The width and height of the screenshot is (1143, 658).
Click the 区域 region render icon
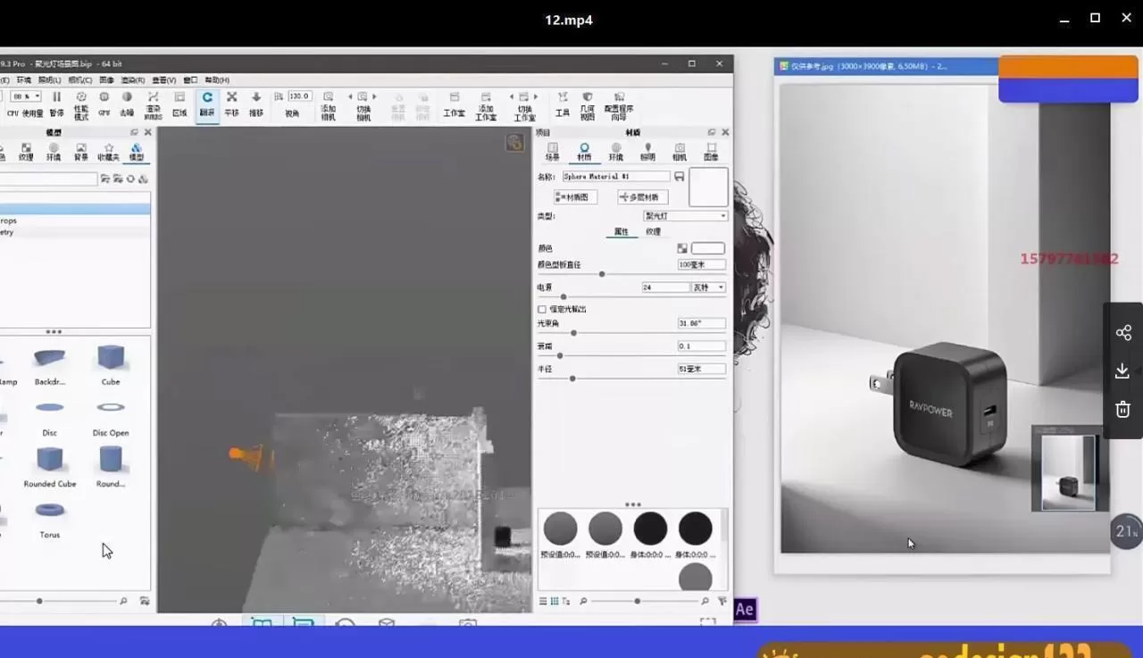pos(179,103)
